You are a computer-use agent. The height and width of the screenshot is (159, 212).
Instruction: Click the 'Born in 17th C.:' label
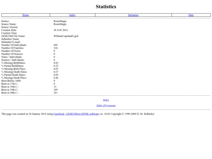(10, 84)
